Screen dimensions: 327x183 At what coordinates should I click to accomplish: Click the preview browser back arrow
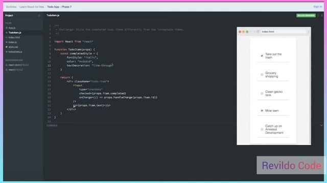(x=251, y=32)
